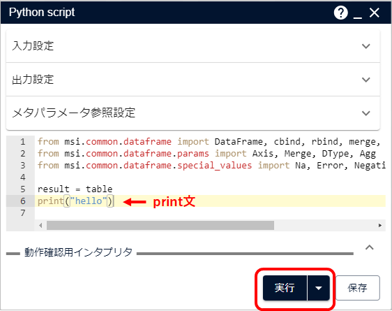The image size is (392, 311).
Task: Click the 入力設定 label text
Action: click(x=33, y=46)
